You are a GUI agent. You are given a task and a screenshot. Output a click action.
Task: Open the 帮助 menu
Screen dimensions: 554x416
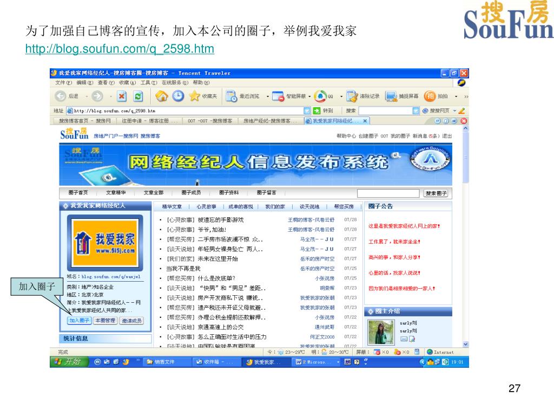201,82
